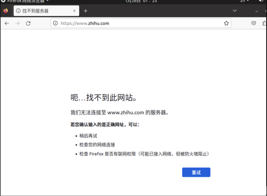Bookmark this page with the star icon
Image resolution: width=267 pixels, height=196 pixels.
pos(226,23)
